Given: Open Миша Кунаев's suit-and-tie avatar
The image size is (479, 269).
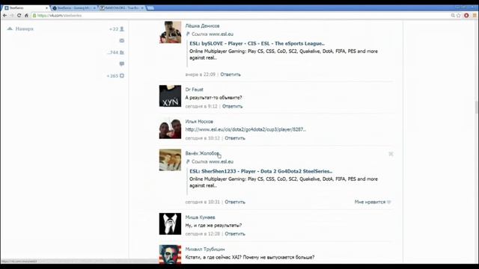Looking at the screenshot, I should [x=170, y=224].
